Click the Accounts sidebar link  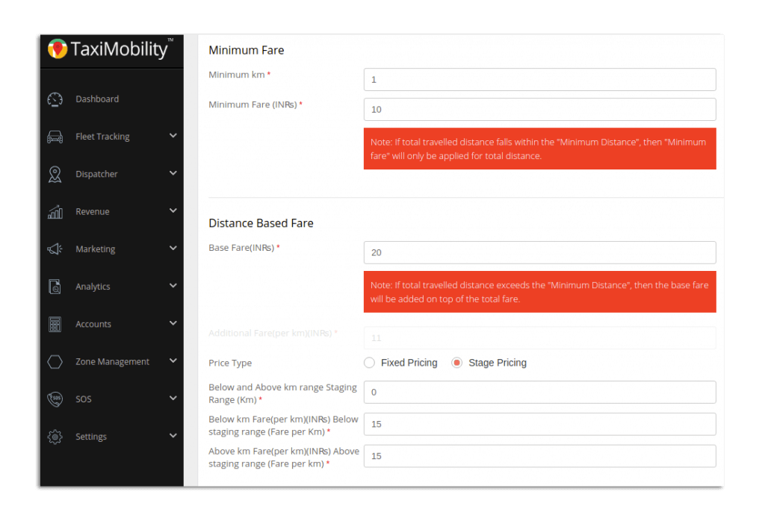93,323
